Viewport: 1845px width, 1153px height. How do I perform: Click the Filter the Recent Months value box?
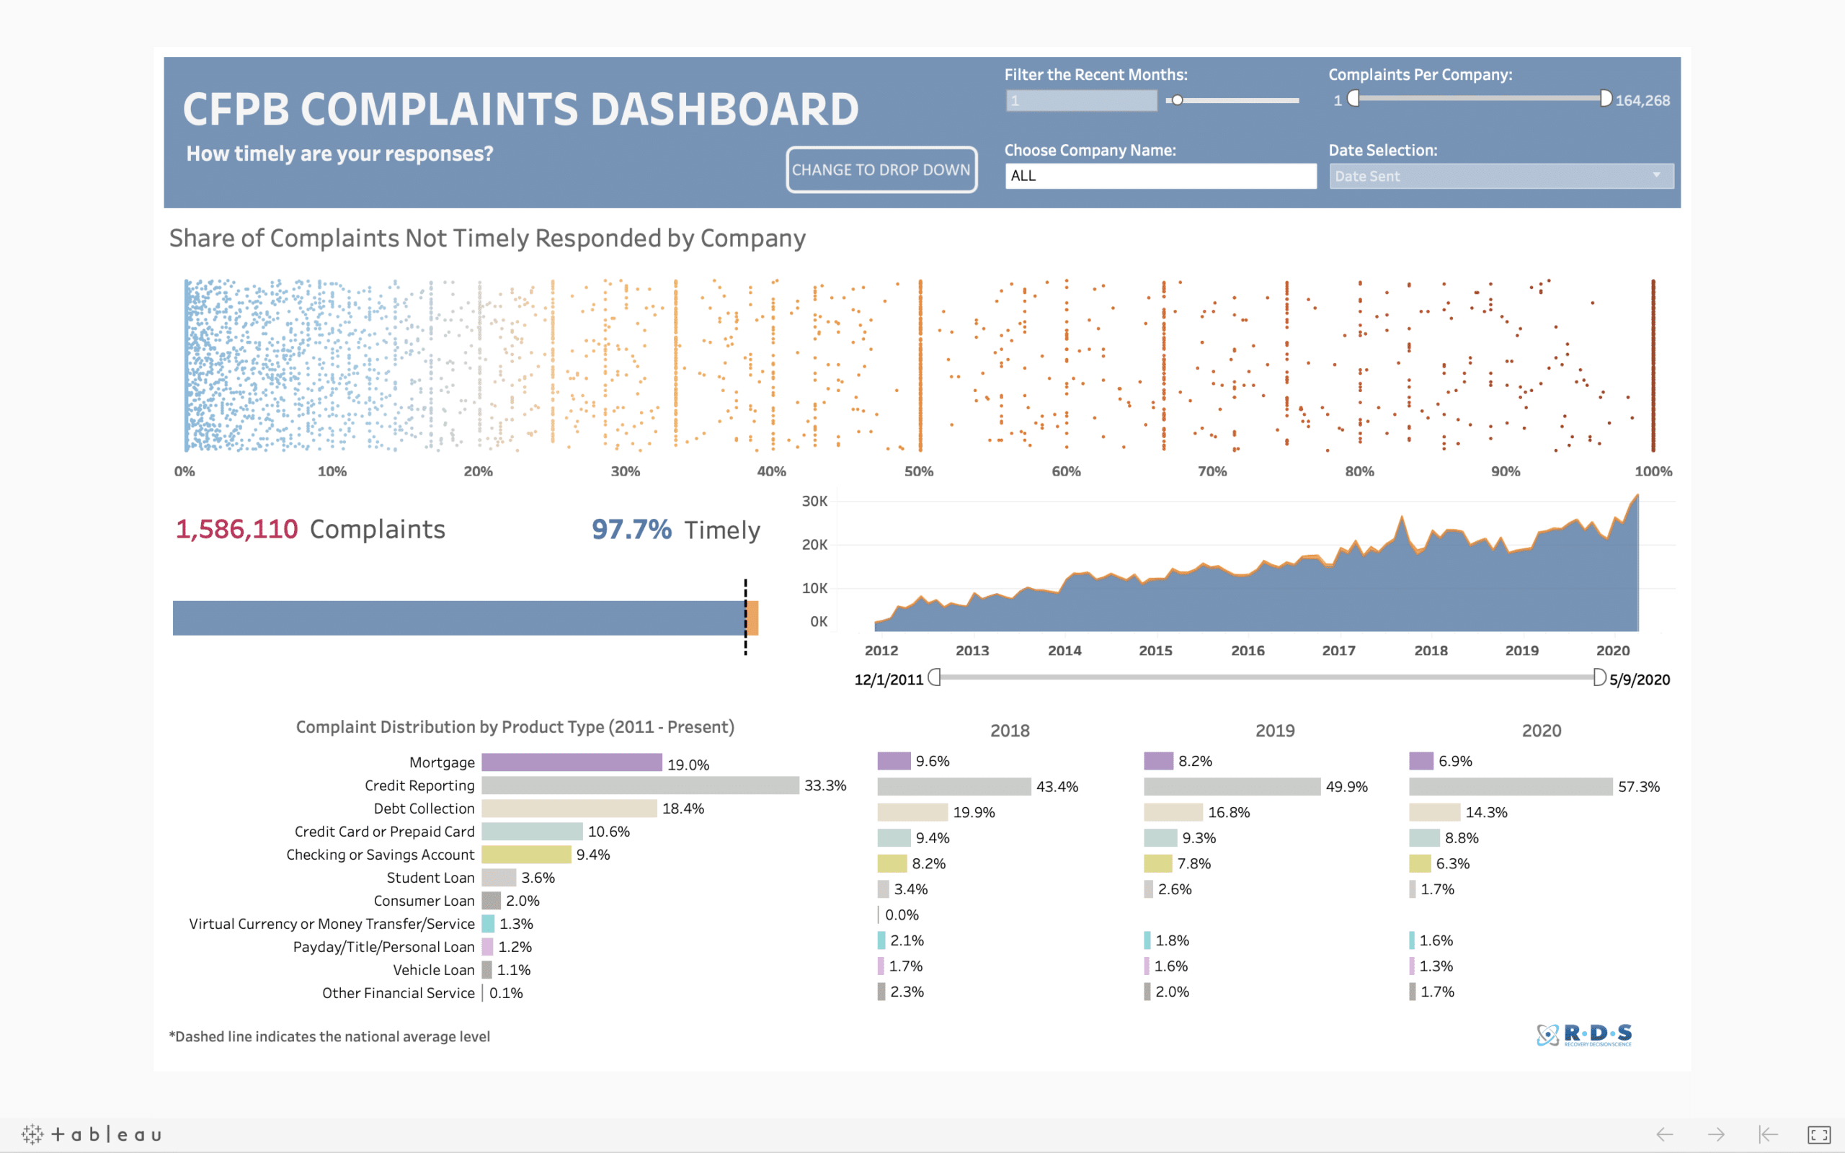1081,101
